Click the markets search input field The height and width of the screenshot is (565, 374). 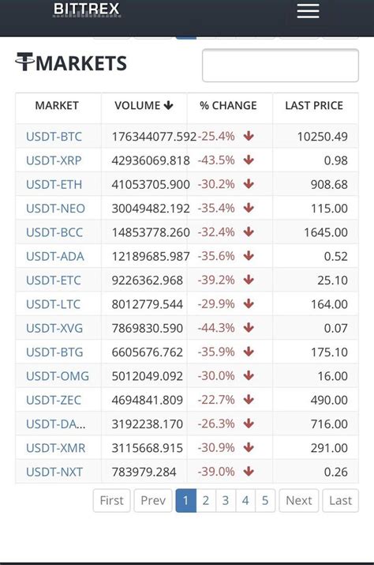pyautogui.click(x=280, y=66)
